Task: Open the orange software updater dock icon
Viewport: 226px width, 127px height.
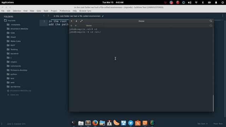Action: (145, 123)
